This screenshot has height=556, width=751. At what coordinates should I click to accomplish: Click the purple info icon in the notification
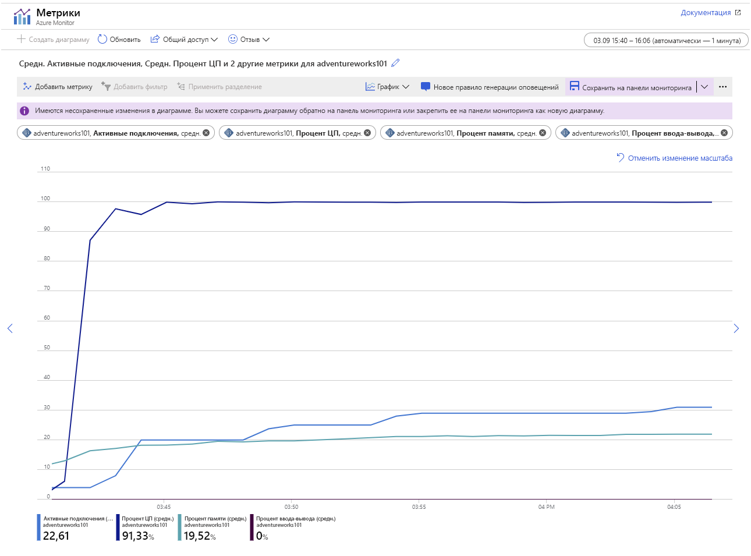point(24,111)
